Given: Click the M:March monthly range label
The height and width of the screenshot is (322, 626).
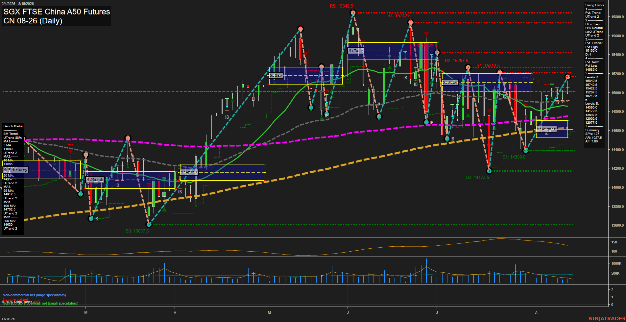Looking at the screenshot, I should point(95,180).
